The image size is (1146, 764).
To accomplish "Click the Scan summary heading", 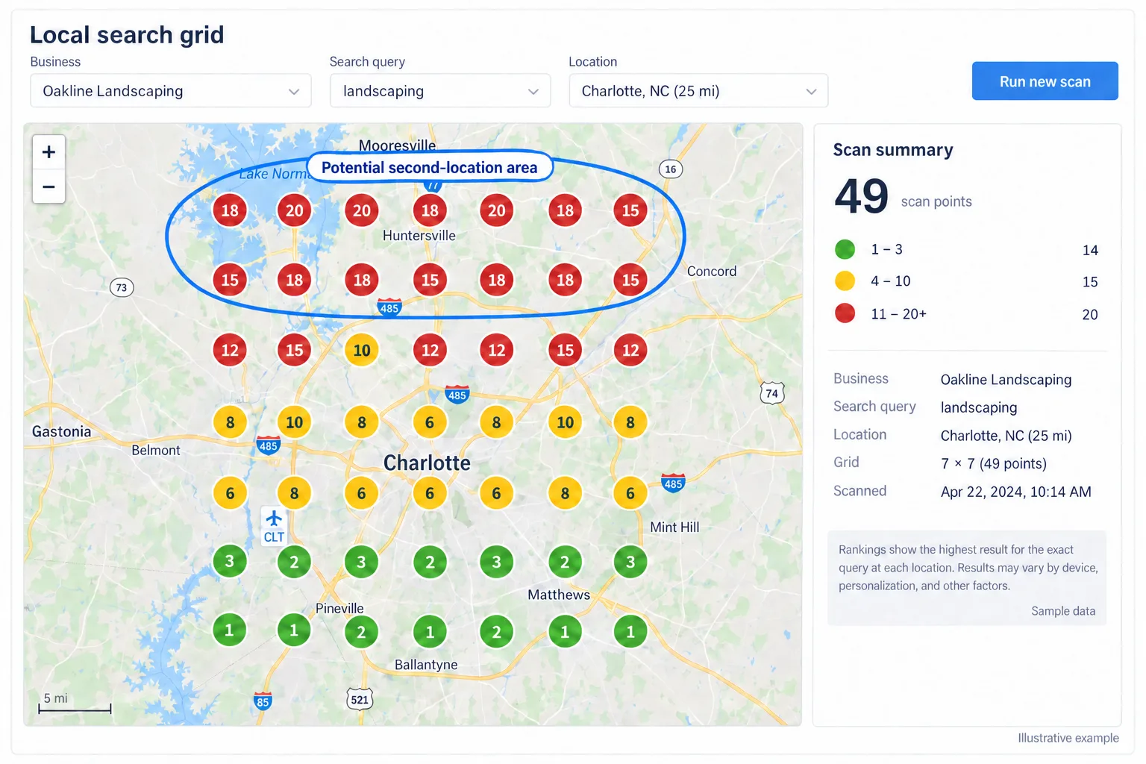I will click(x=893, y=150).
